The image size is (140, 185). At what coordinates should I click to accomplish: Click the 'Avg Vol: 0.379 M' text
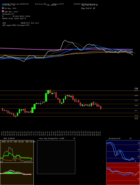pyautogui.click(x=89, y=5)
